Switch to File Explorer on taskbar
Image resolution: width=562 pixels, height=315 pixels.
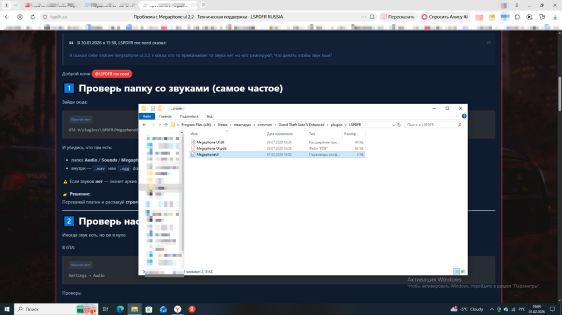coord(134,309)
